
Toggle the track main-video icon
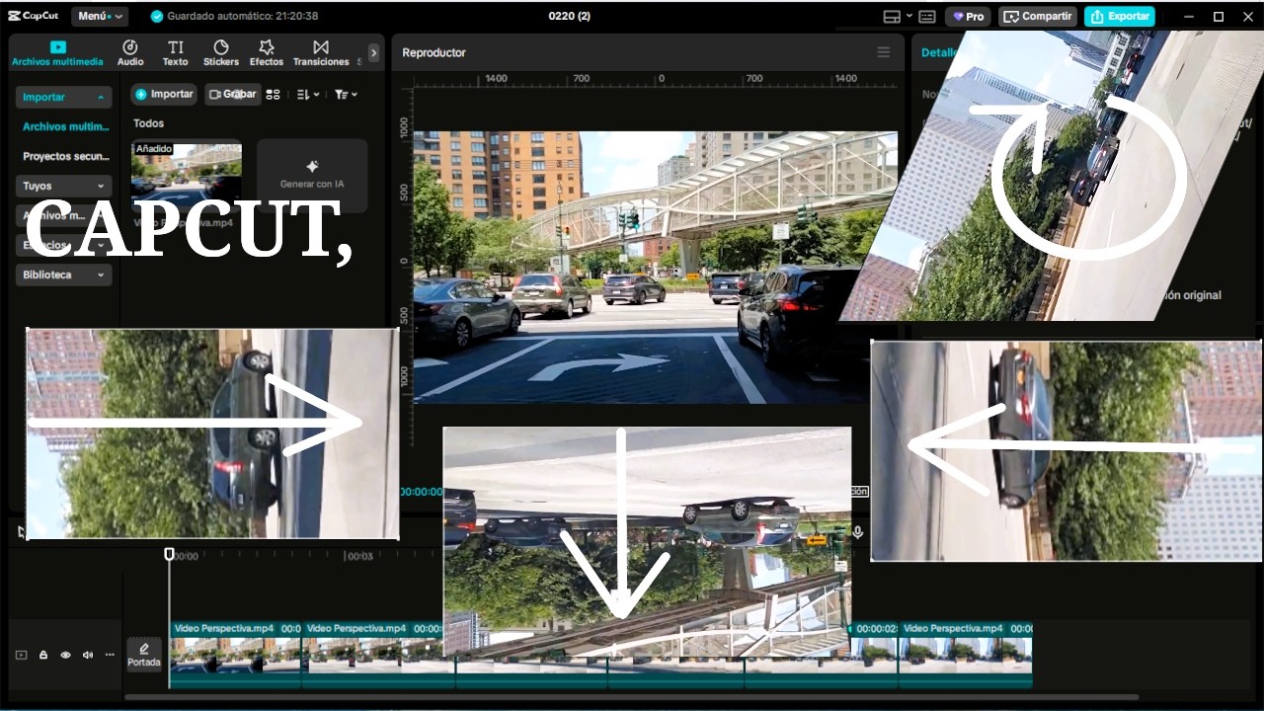(x=21, y=655)
